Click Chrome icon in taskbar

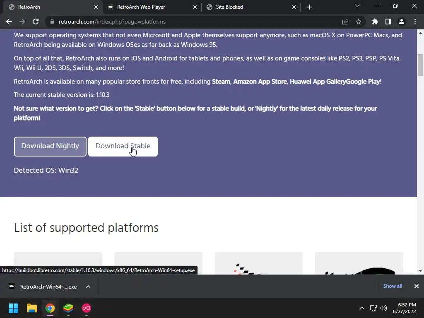click(x=50, y=308)
